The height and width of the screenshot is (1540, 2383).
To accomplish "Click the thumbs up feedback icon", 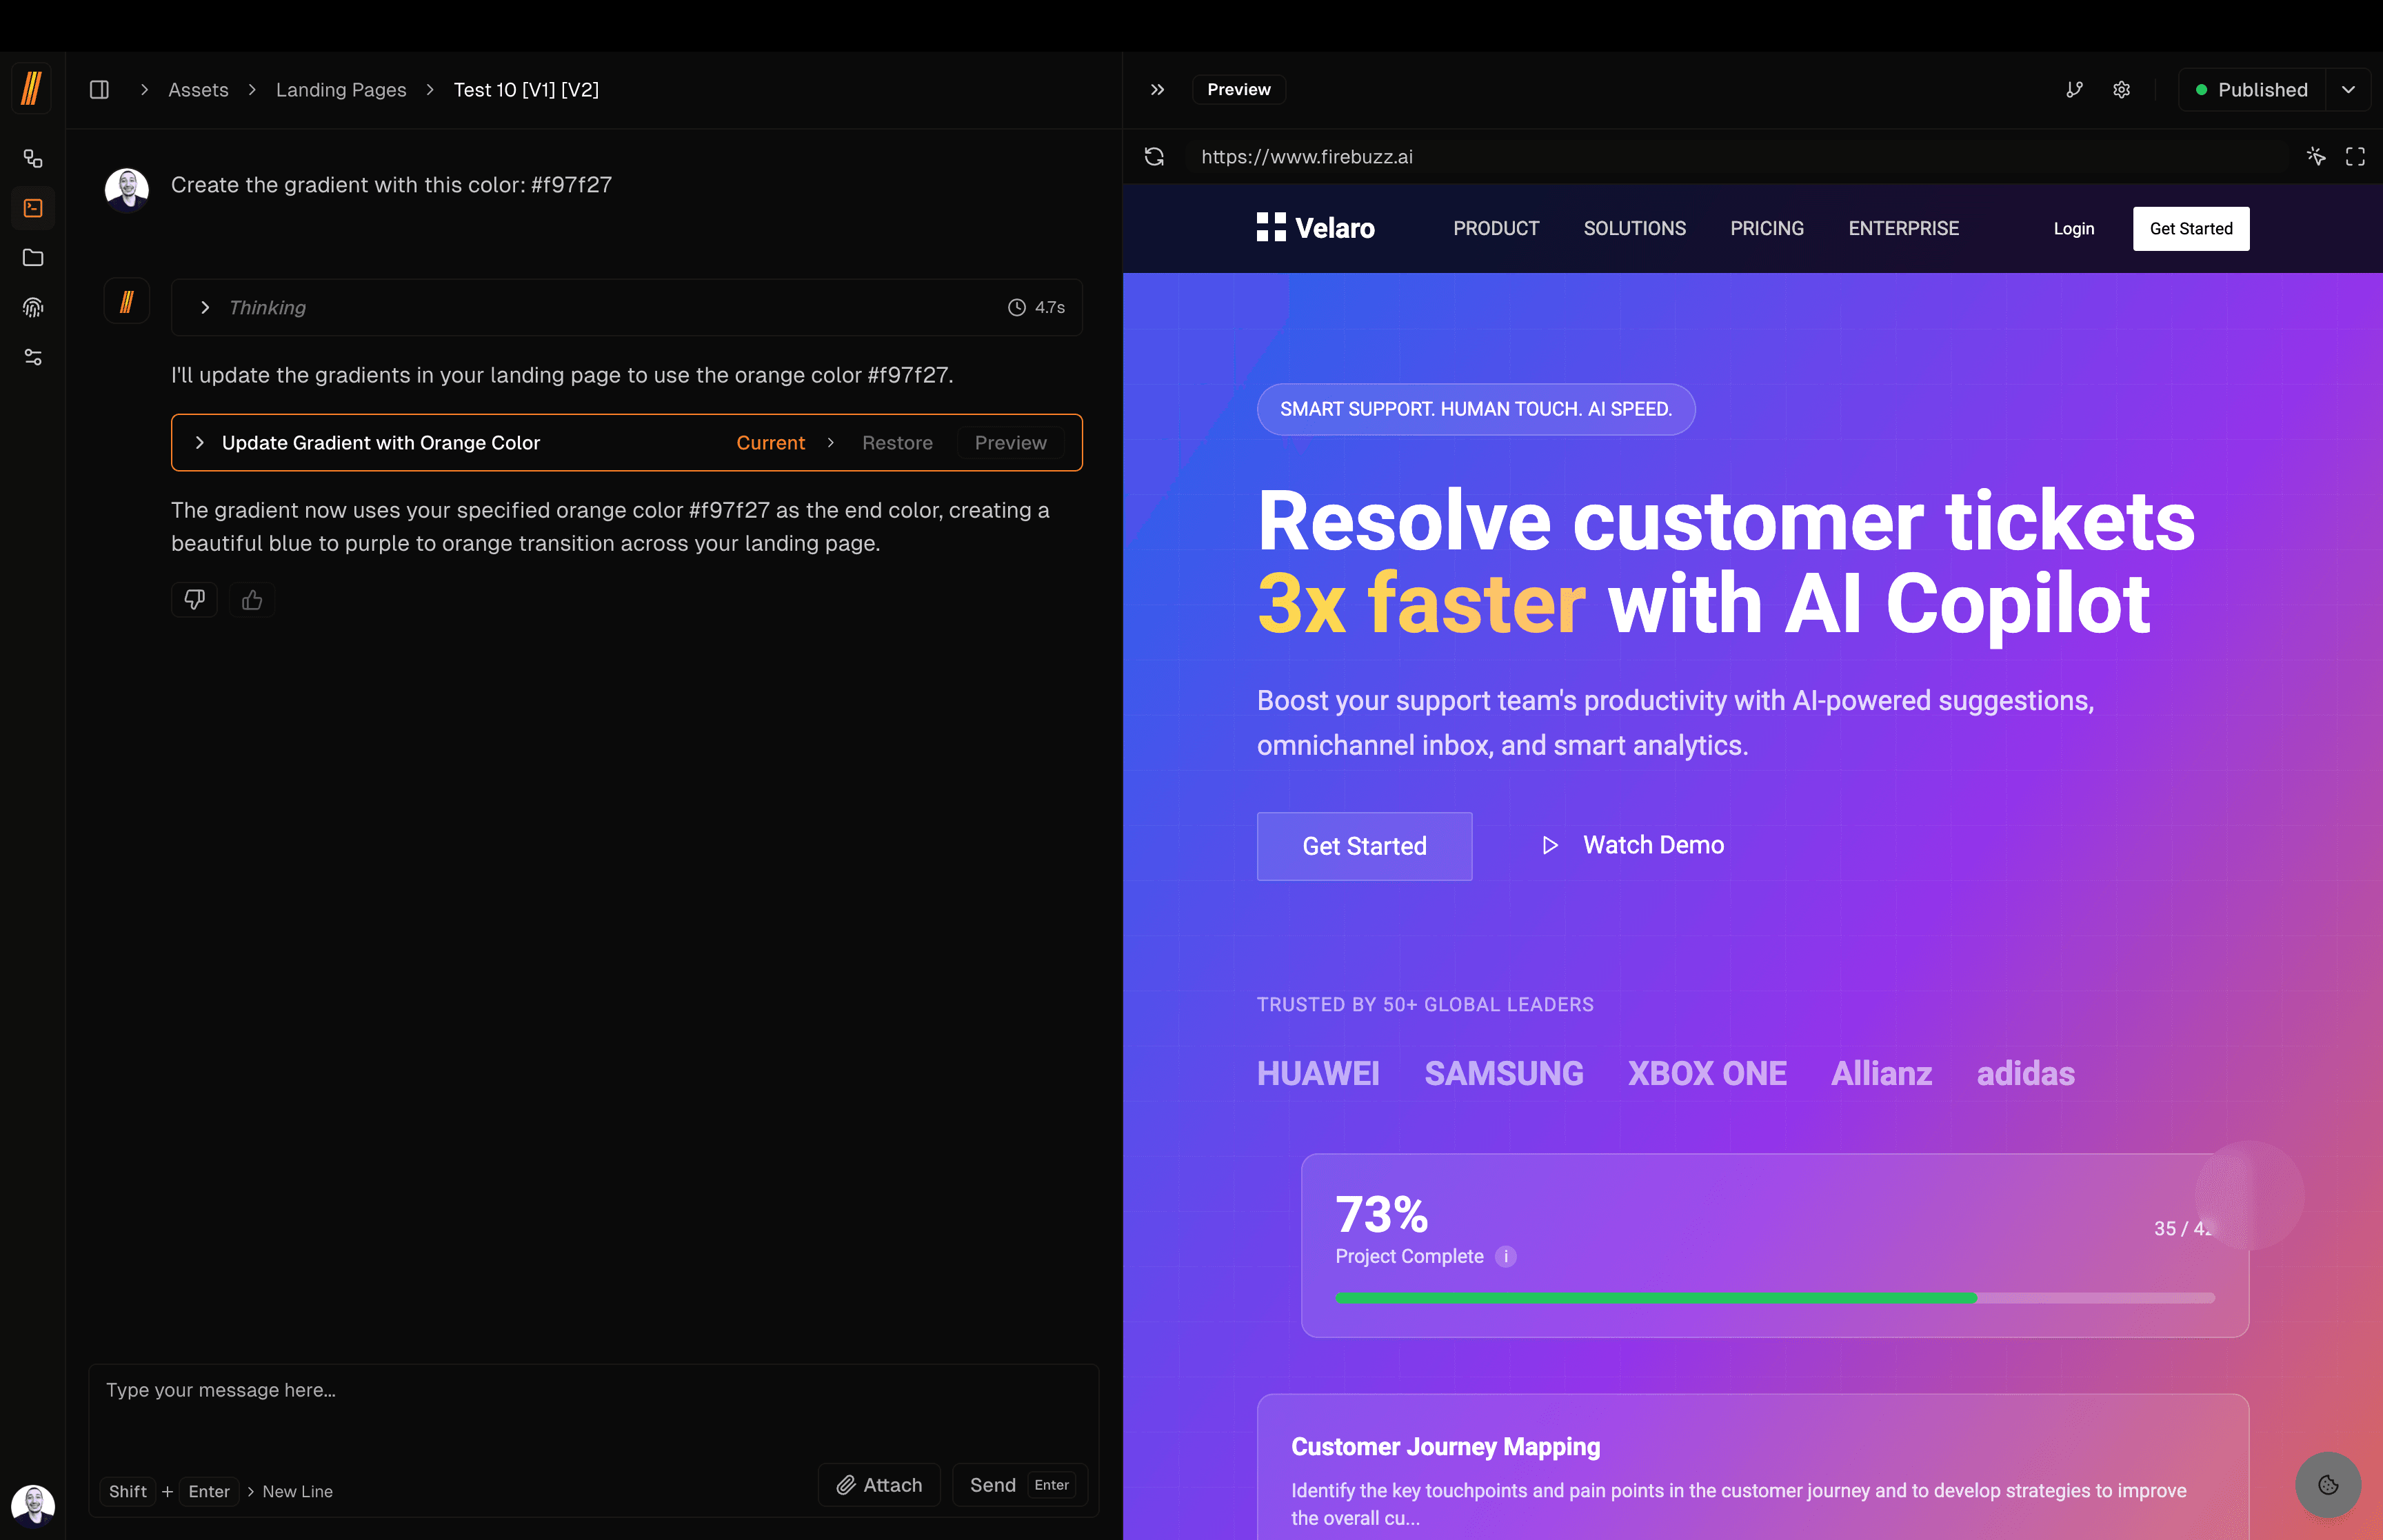I will pyautogui.click(x=252, y=599).
